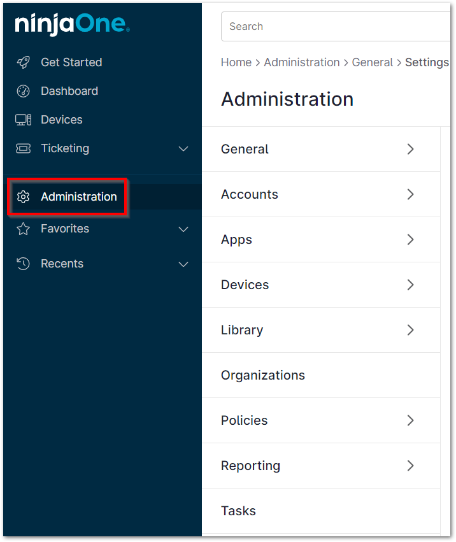This screenshot has width=456, height=542.
Task: Click Settings in the breadcrumb
Action: point(427,62)
